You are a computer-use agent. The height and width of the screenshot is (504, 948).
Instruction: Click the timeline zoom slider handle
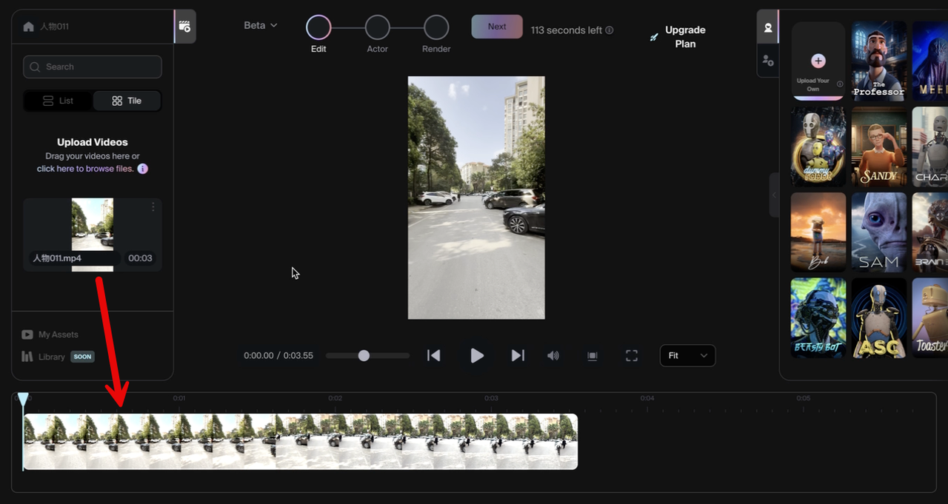point(364,356)
